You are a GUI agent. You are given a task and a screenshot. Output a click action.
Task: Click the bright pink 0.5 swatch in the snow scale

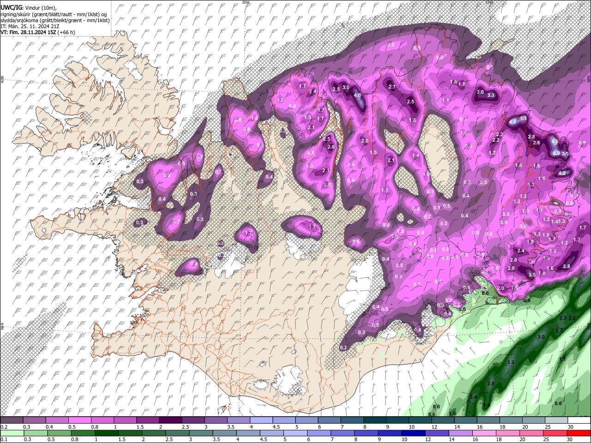click(79, 420)
